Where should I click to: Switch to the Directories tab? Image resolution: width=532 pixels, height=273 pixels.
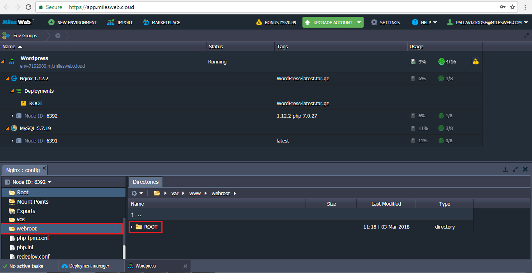click(x=146, y=182)
